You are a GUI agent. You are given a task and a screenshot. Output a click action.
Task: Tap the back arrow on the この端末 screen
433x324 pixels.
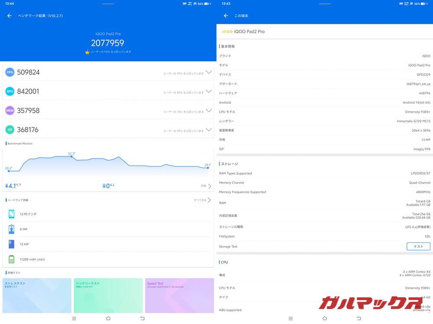[x=225, y=16]
